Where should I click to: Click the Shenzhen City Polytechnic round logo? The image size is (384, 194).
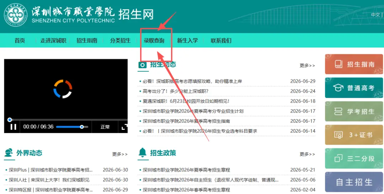click(x=16, y=16)
